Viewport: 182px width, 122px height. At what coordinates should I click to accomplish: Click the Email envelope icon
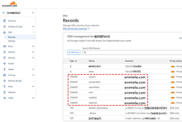click(x=4, y=46)
